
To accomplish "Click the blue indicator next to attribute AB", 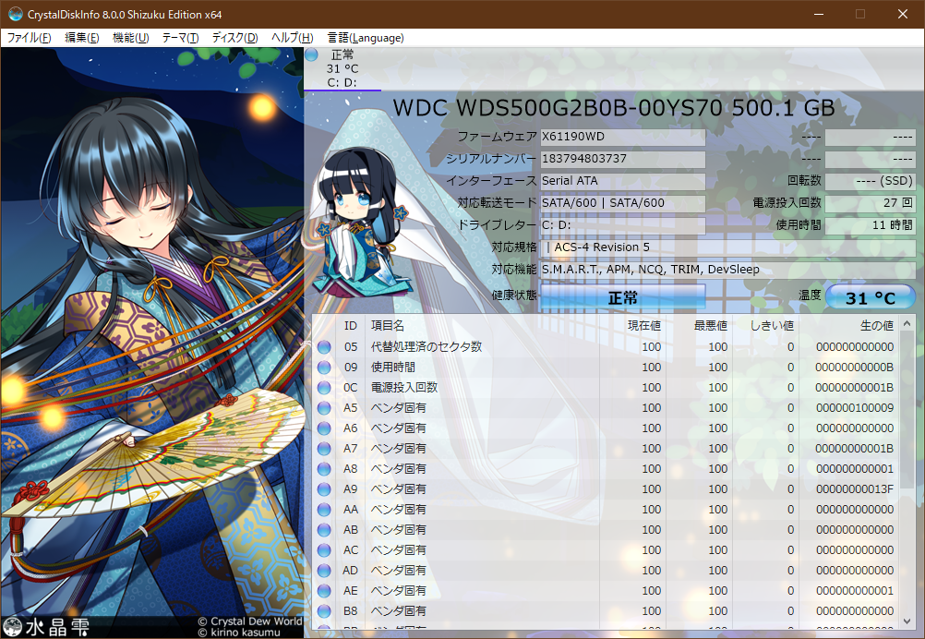I will 323,529.
